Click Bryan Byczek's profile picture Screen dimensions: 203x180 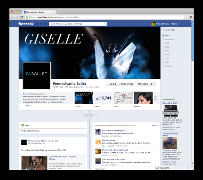click(x=153, y=24)
